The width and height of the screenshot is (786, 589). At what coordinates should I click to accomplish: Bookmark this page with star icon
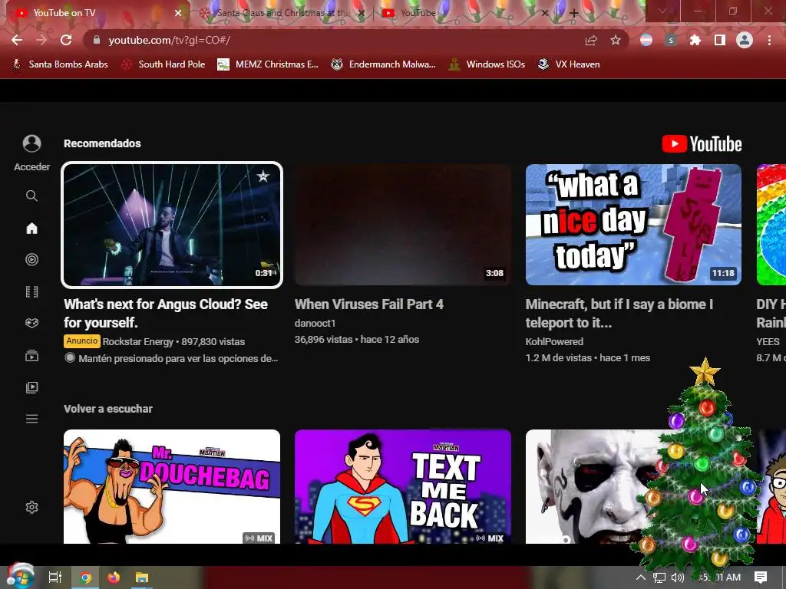click(616, 40)
